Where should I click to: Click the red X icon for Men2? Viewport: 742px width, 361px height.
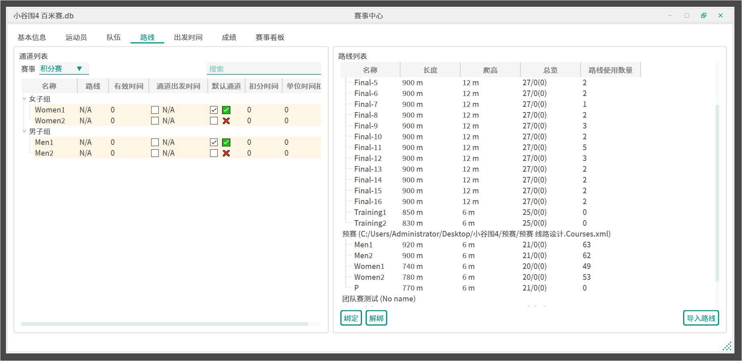pos(226,153)
